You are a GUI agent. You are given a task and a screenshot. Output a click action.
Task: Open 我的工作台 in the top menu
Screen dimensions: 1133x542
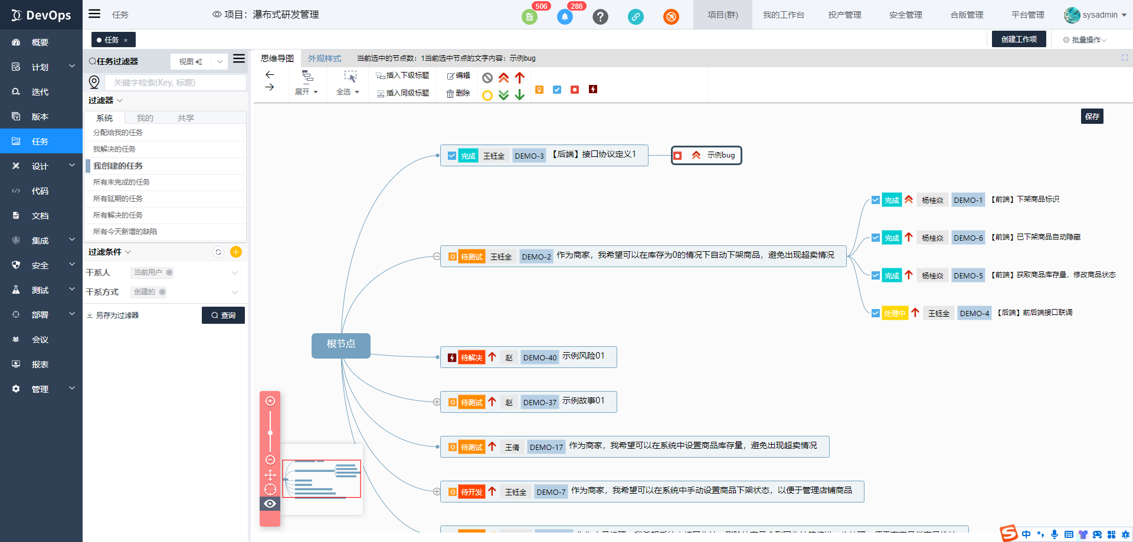783,15
